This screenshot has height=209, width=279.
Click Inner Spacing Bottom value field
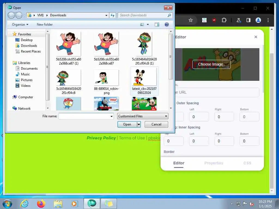pos(249,141)
